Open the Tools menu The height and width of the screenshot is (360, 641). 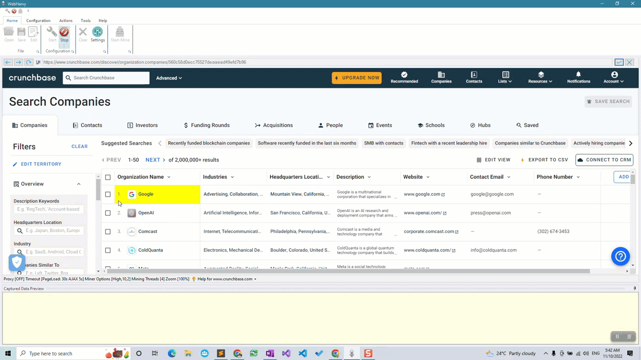pos(86,20)
